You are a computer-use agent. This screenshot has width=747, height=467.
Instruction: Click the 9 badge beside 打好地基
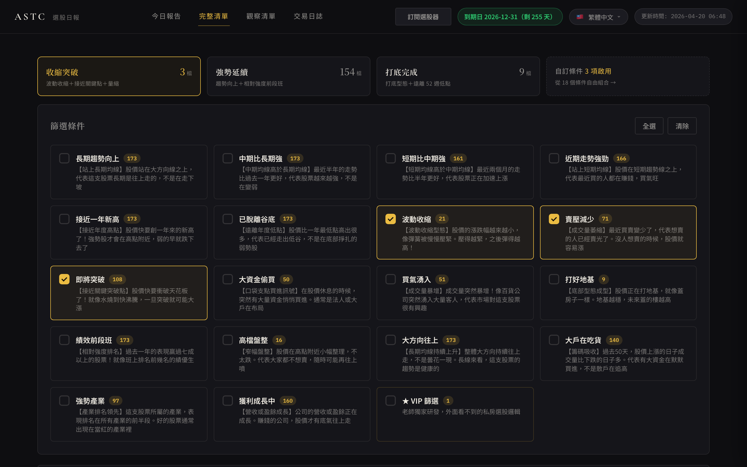pyautogui.click(x=604, y=279)
